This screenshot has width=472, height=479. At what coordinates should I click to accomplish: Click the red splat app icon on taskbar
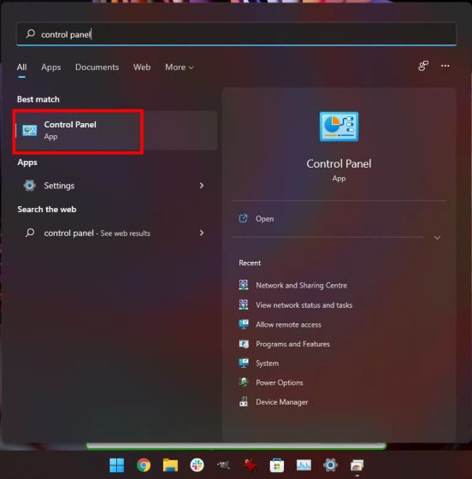tap(250, 465)
